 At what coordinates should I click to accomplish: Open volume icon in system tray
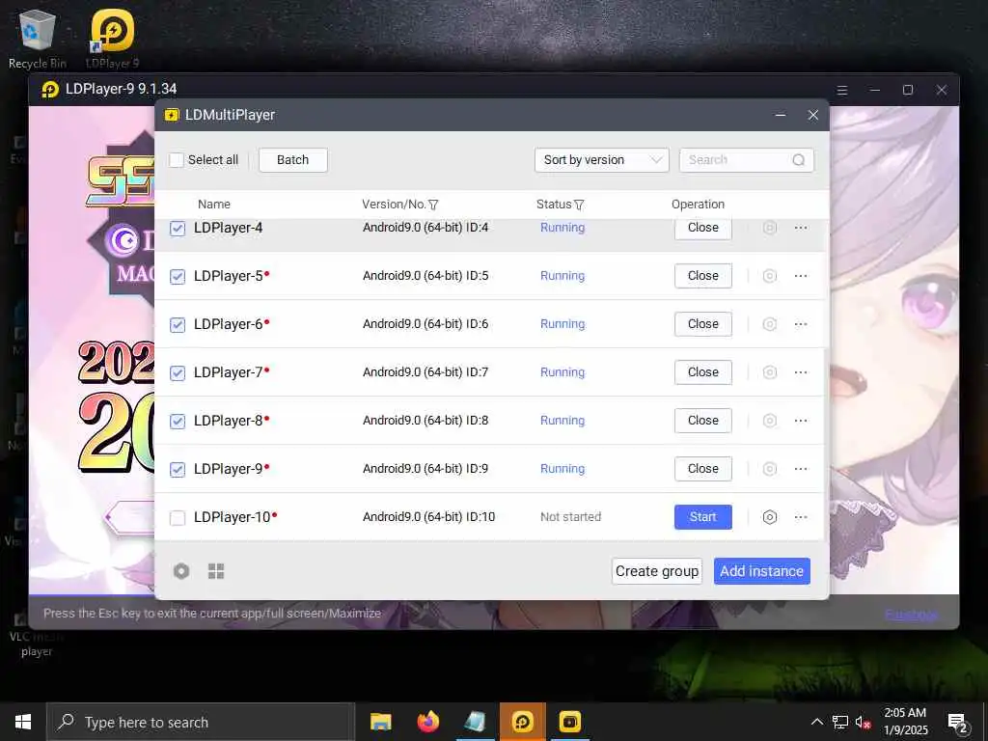tap(863, 722)
